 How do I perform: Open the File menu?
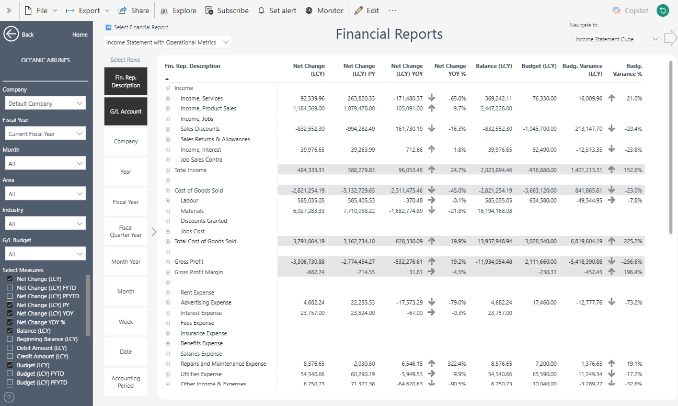point(41,10)
